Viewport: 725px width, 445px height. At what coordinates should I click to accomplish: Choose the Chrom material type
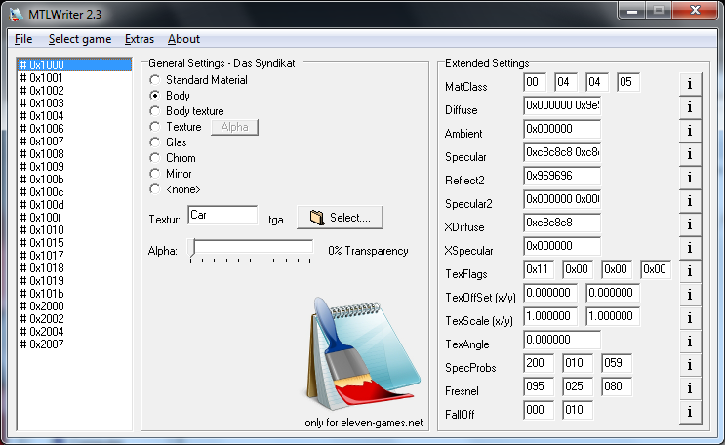pyautogui.click(x=154, y=158)
